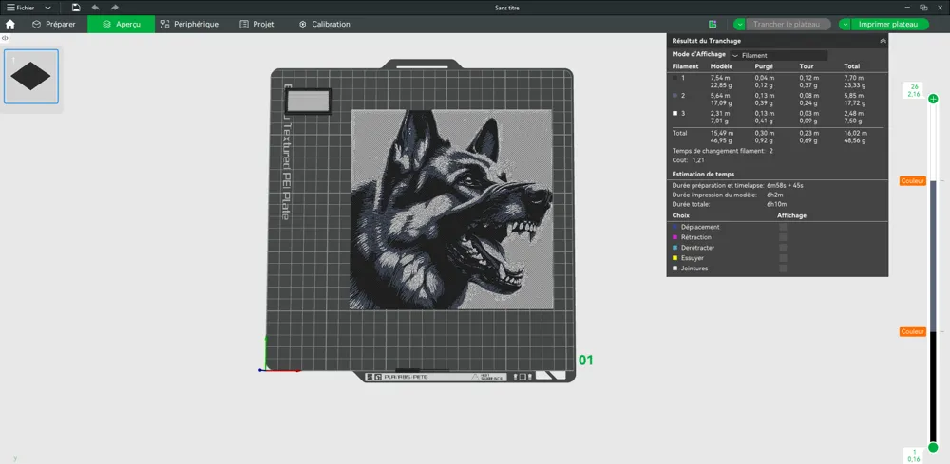Enable the Rétraction display checkbox
Viewport: 950px width, 464px height.
pyautogui.click(x=783, y=237)
